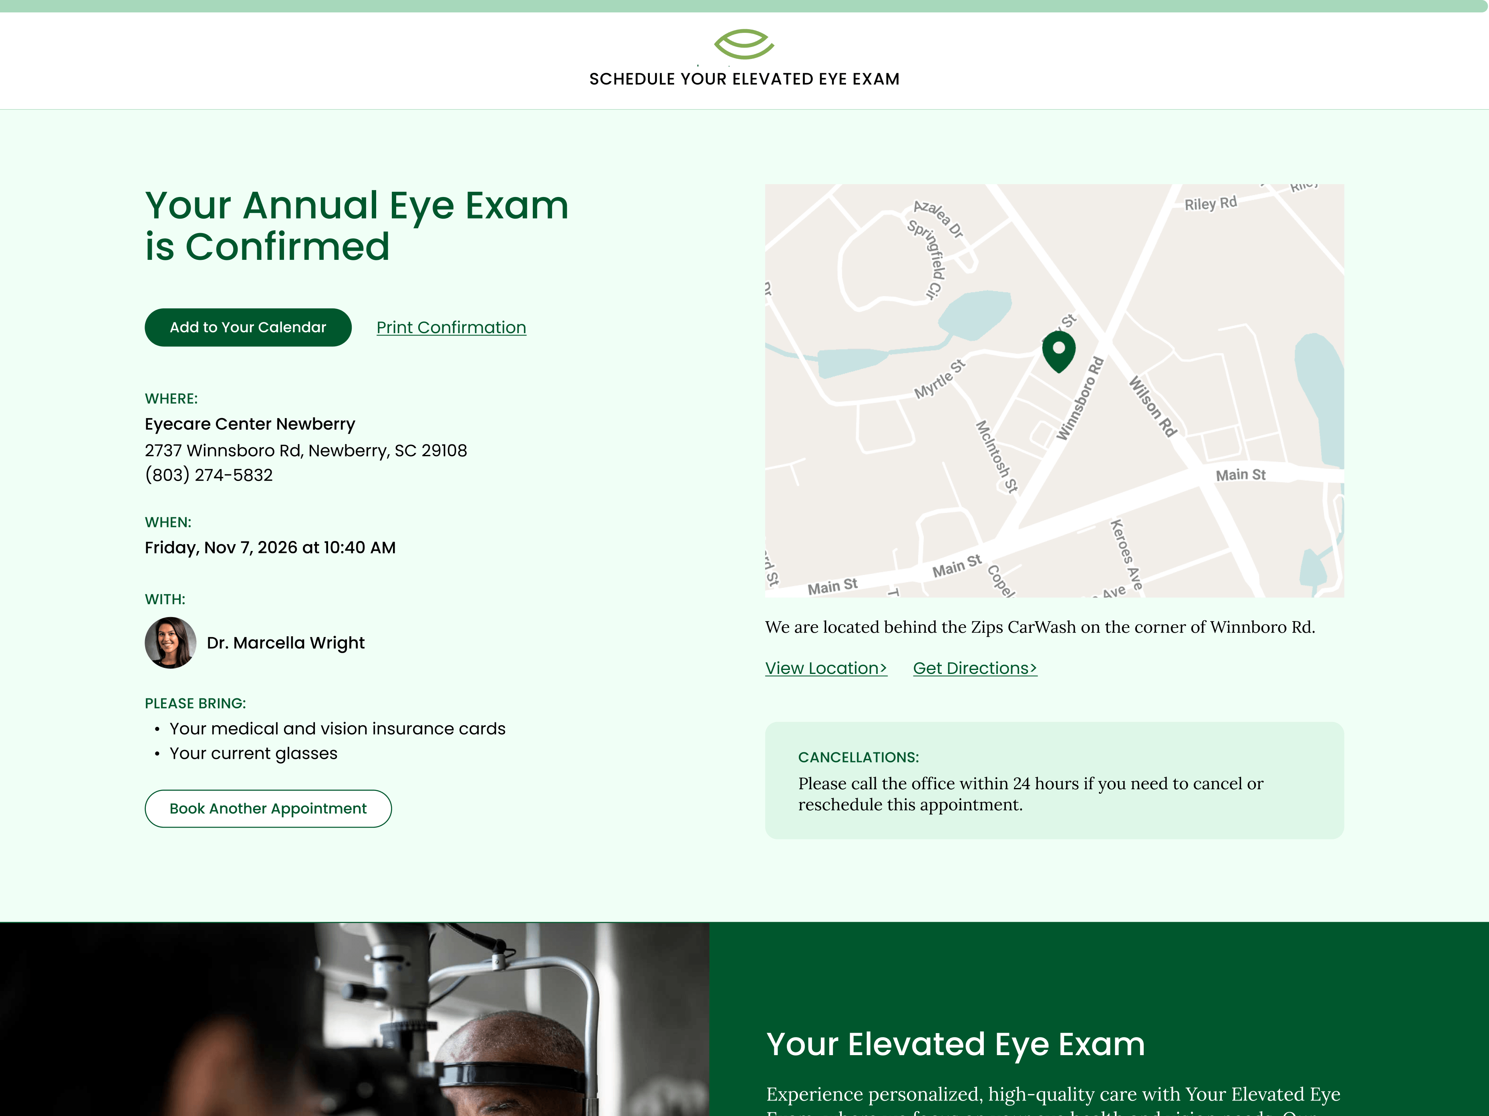This screenshot has height=1116, width=1489.
Task: Open the Print Confirmation link
Action: (451, 328)
